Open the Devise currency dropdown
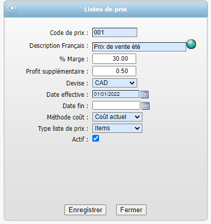This screenshot has height=224, width=211. 115,83
